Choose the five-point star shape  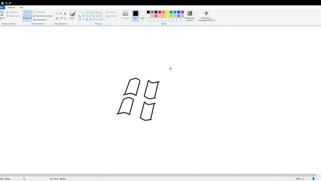point(87,19)
